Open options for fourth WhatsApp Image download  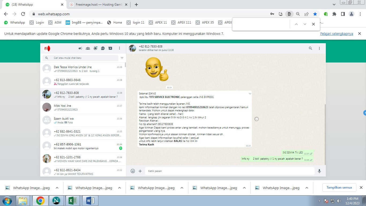pyautogui.click(x=244, y=188)
